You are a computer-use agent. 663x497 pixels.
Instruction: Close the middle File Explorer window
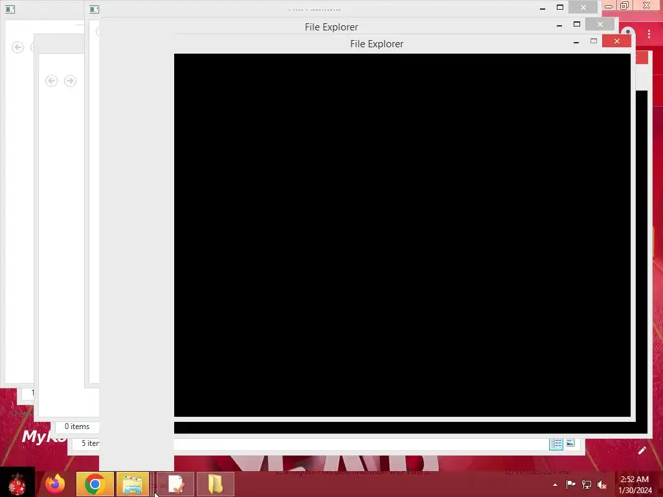600,24
